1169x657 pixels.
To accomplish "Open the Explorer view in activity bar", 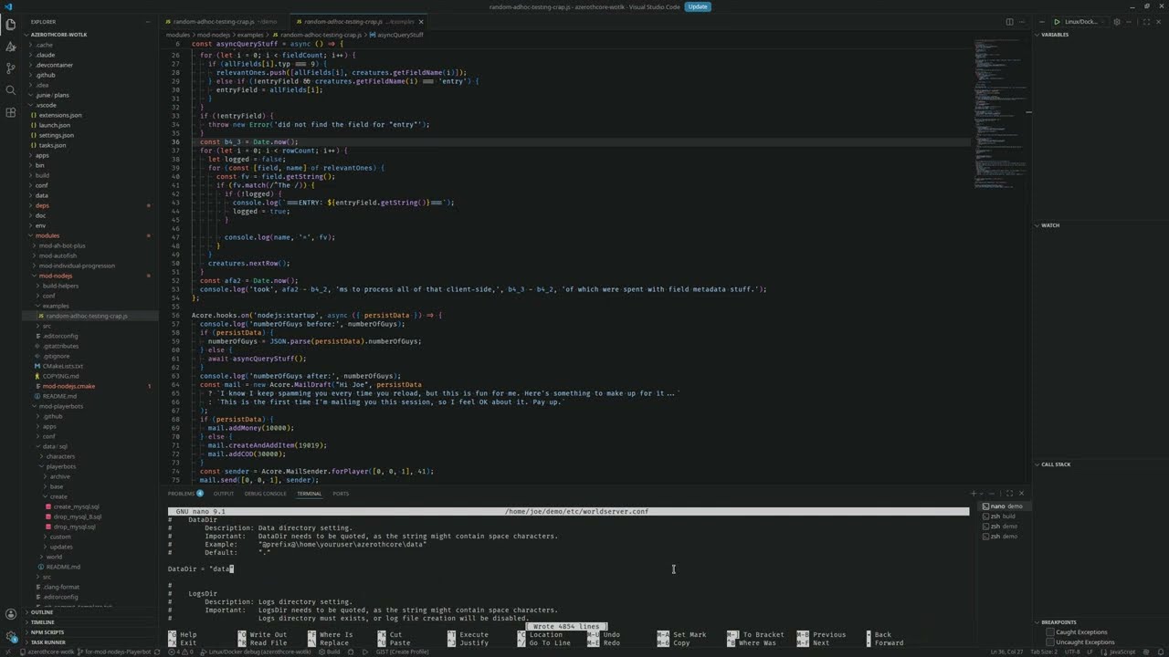I will click(10, 25).
